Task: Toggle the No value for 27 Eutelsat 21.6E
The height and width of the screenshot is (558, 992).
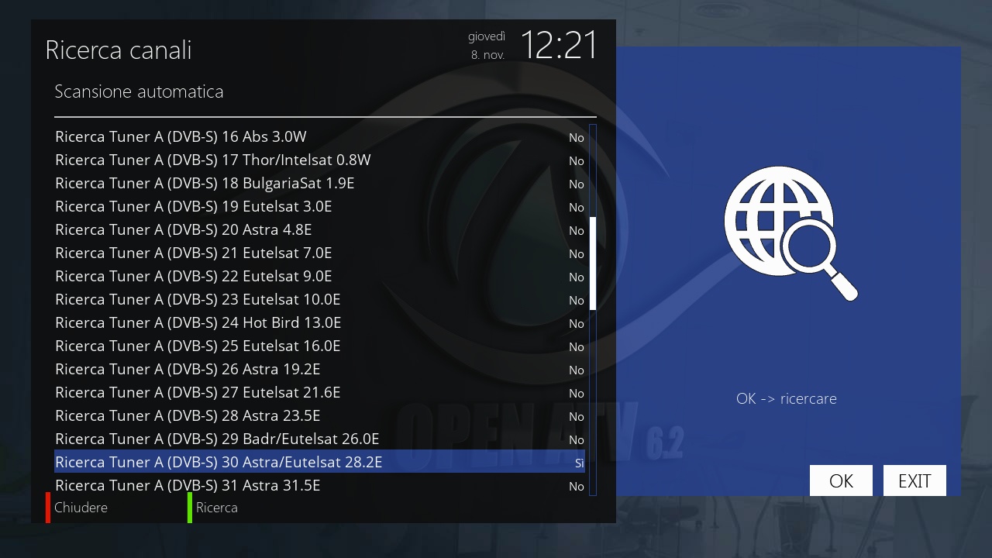Action: pos(576,393)
